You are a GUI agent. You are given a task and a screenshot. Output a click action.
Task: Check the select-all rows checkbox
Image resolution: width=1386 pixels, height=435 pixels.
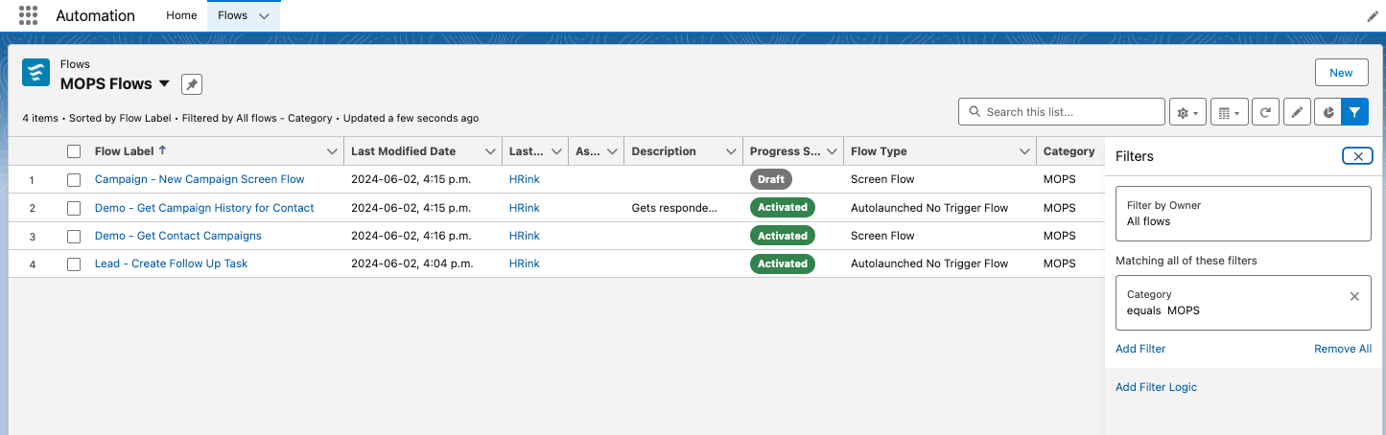(x=74, y=151)
